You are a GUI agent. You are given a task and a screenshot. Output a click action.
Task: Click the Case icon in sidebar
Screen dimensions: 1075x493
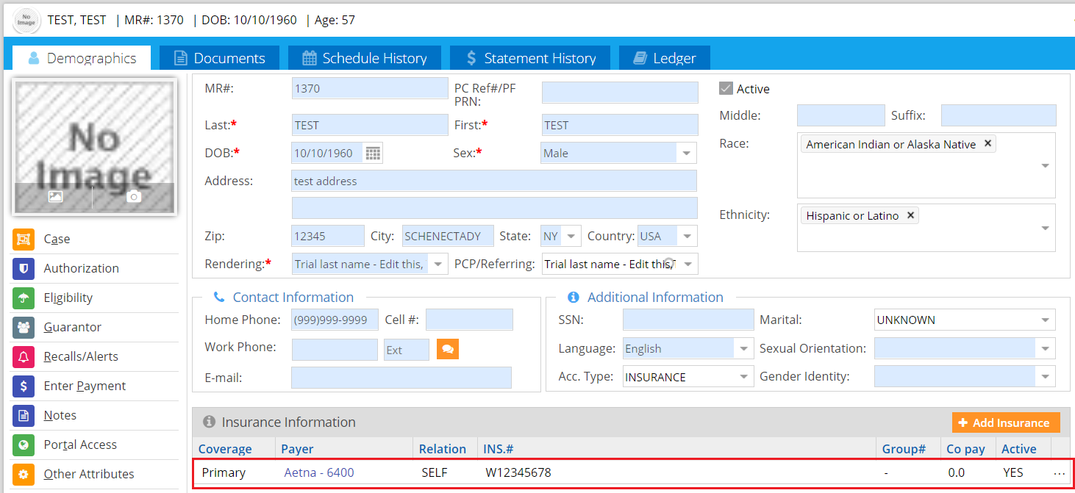[x=24, y=240]
